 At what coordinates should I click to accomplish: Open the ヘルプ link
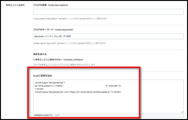click(x=56, y=115)
